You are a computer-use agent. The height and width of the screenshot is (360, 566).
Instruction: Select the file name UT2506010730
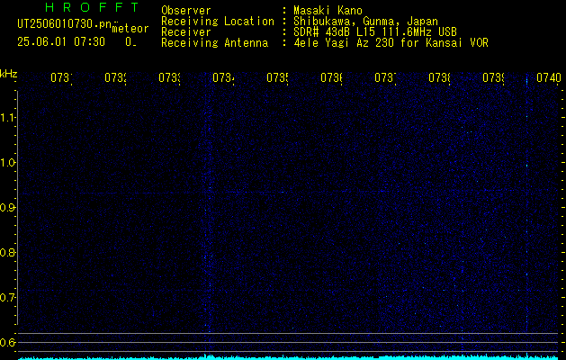(64, 24)
